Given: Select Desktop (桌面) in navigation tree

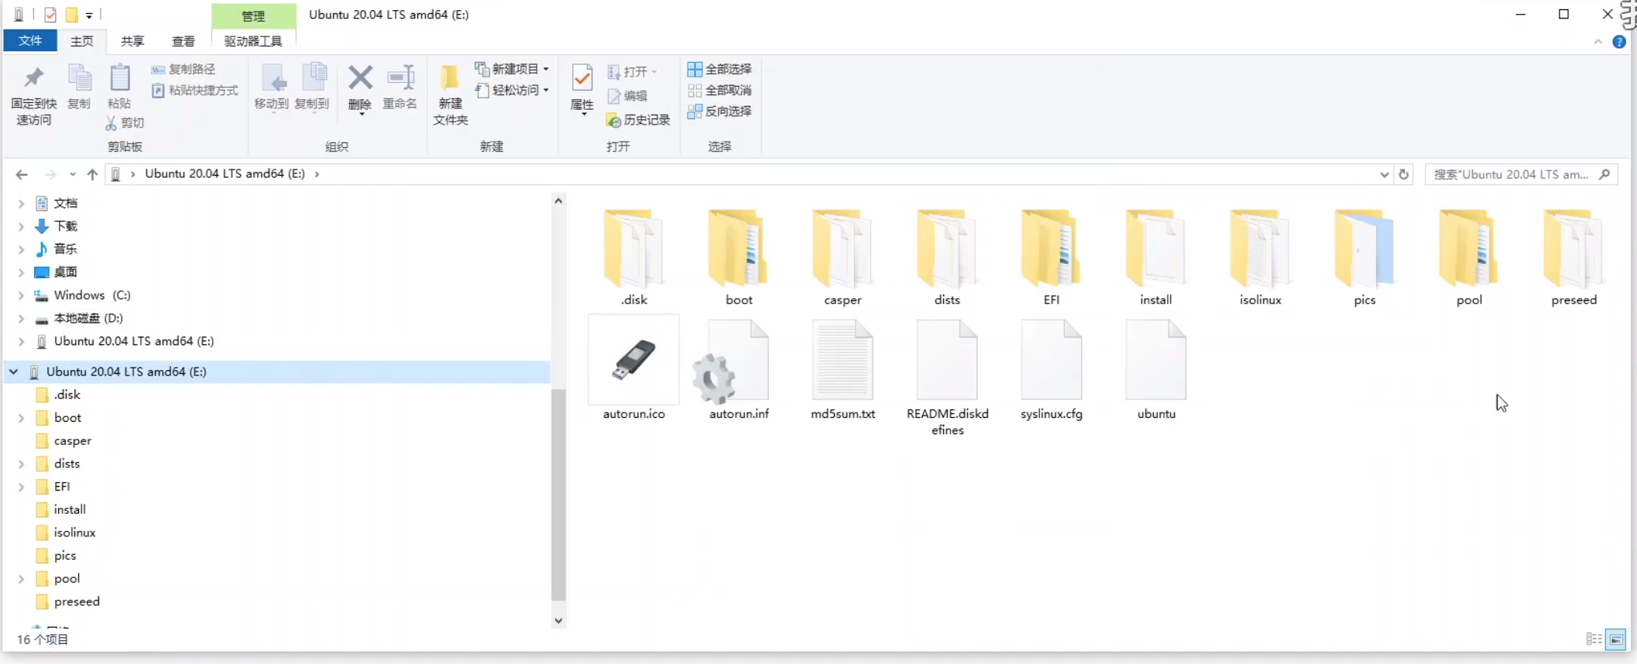Looking at the screenshot, I should pos(56,272).
